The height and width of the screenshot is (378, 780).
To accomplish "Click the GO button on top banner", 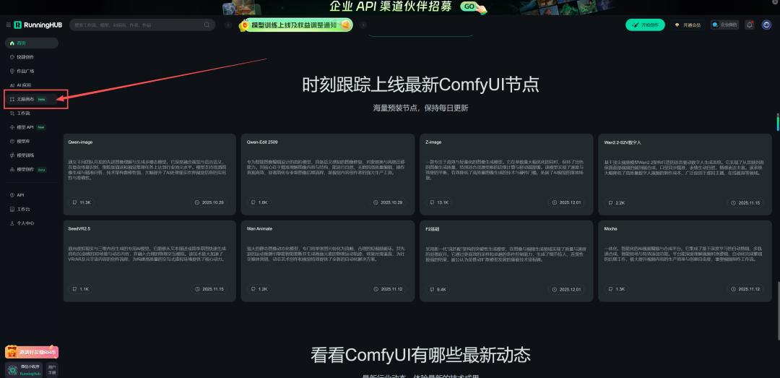I will click(x=469, y=7).
